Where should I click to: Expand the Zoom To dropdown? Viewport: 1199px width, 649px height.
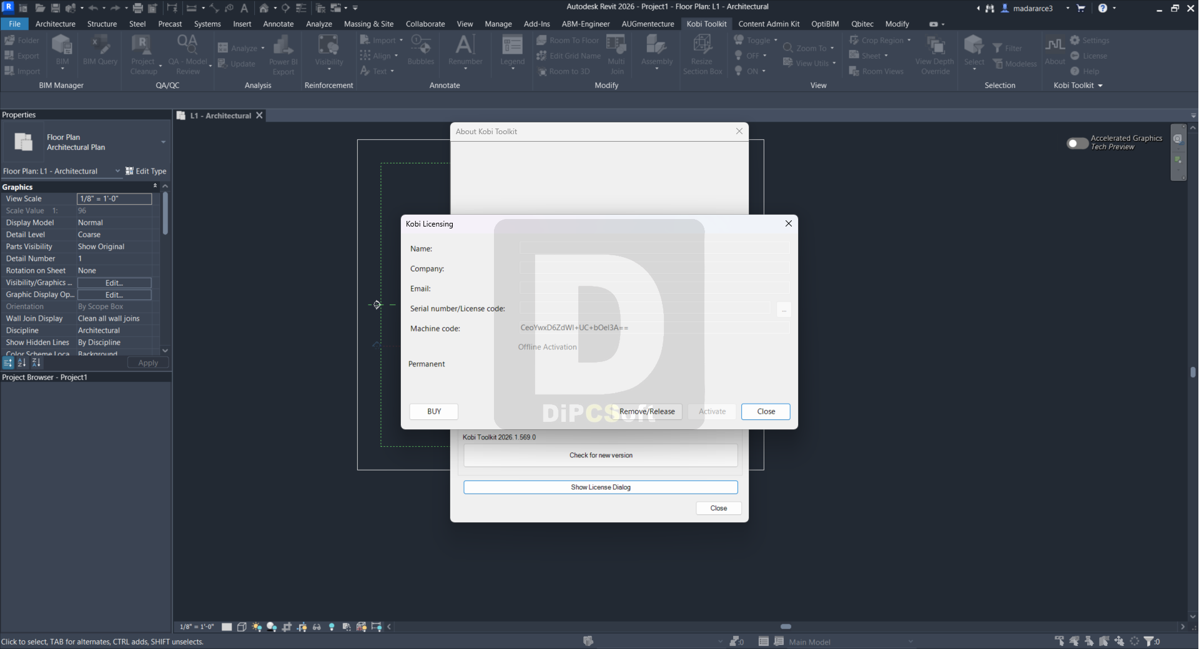click(832, 48)
